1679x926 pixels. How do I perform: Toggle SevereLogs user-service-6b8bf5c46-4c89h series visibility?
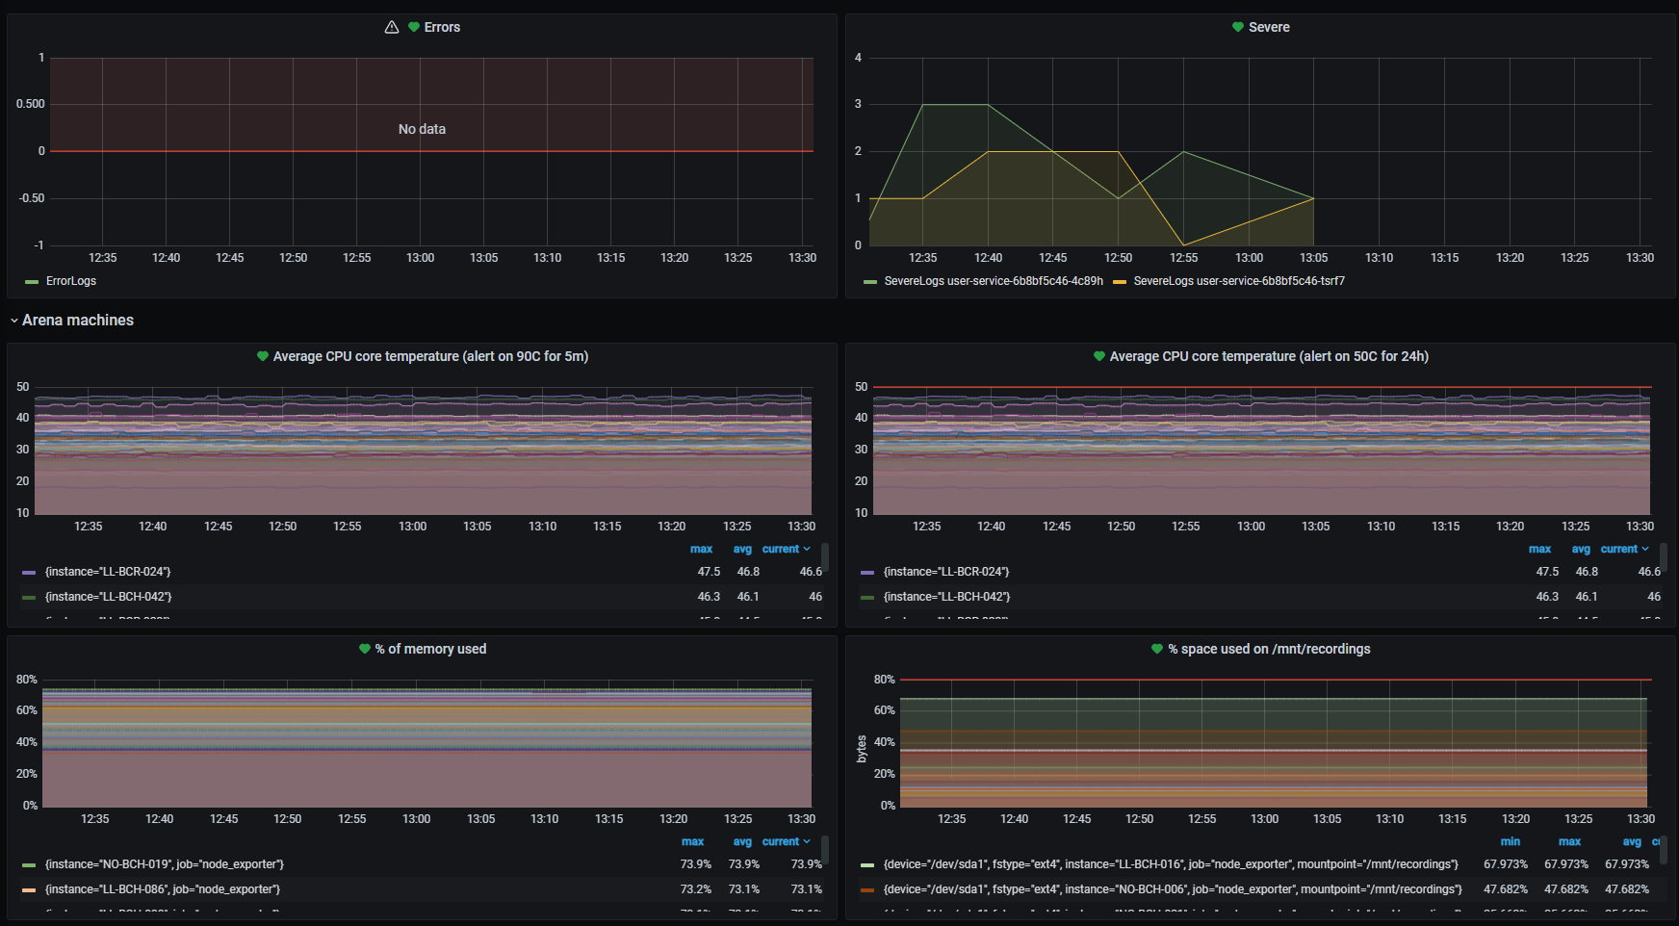[993, 281]
